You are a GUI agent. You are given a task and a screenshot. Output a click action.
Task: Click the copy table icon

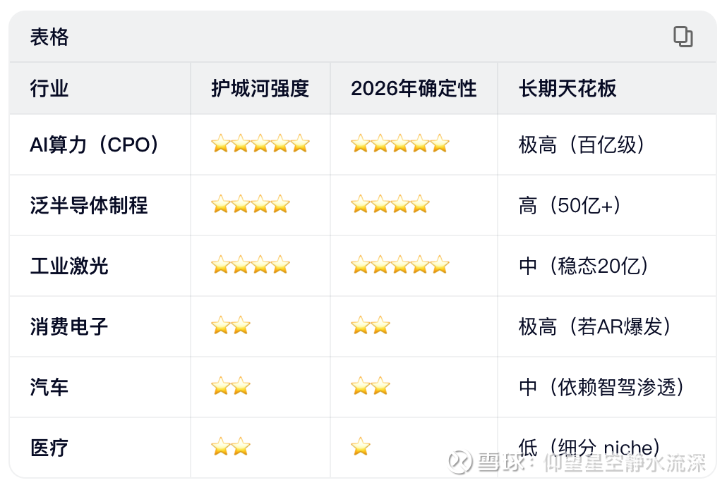tap(683, 37)
